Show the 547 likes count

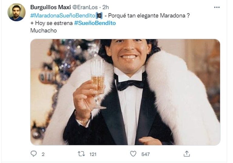tap(146, 154)
